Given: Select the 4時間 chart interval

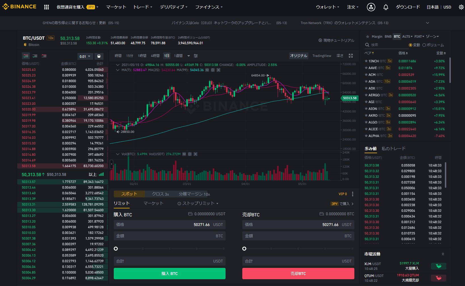Looking at the screenshot, I should pyautogui.click(x=155, y=56).
